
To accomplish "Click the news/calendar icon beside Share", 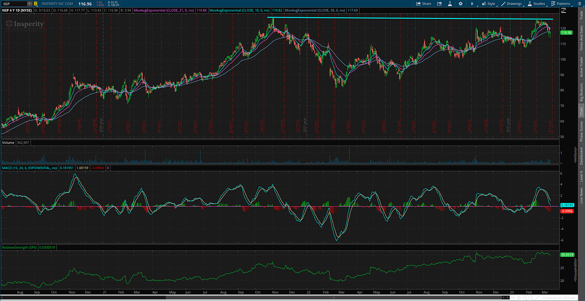I will pyautogui.click(x=439, y=4).
